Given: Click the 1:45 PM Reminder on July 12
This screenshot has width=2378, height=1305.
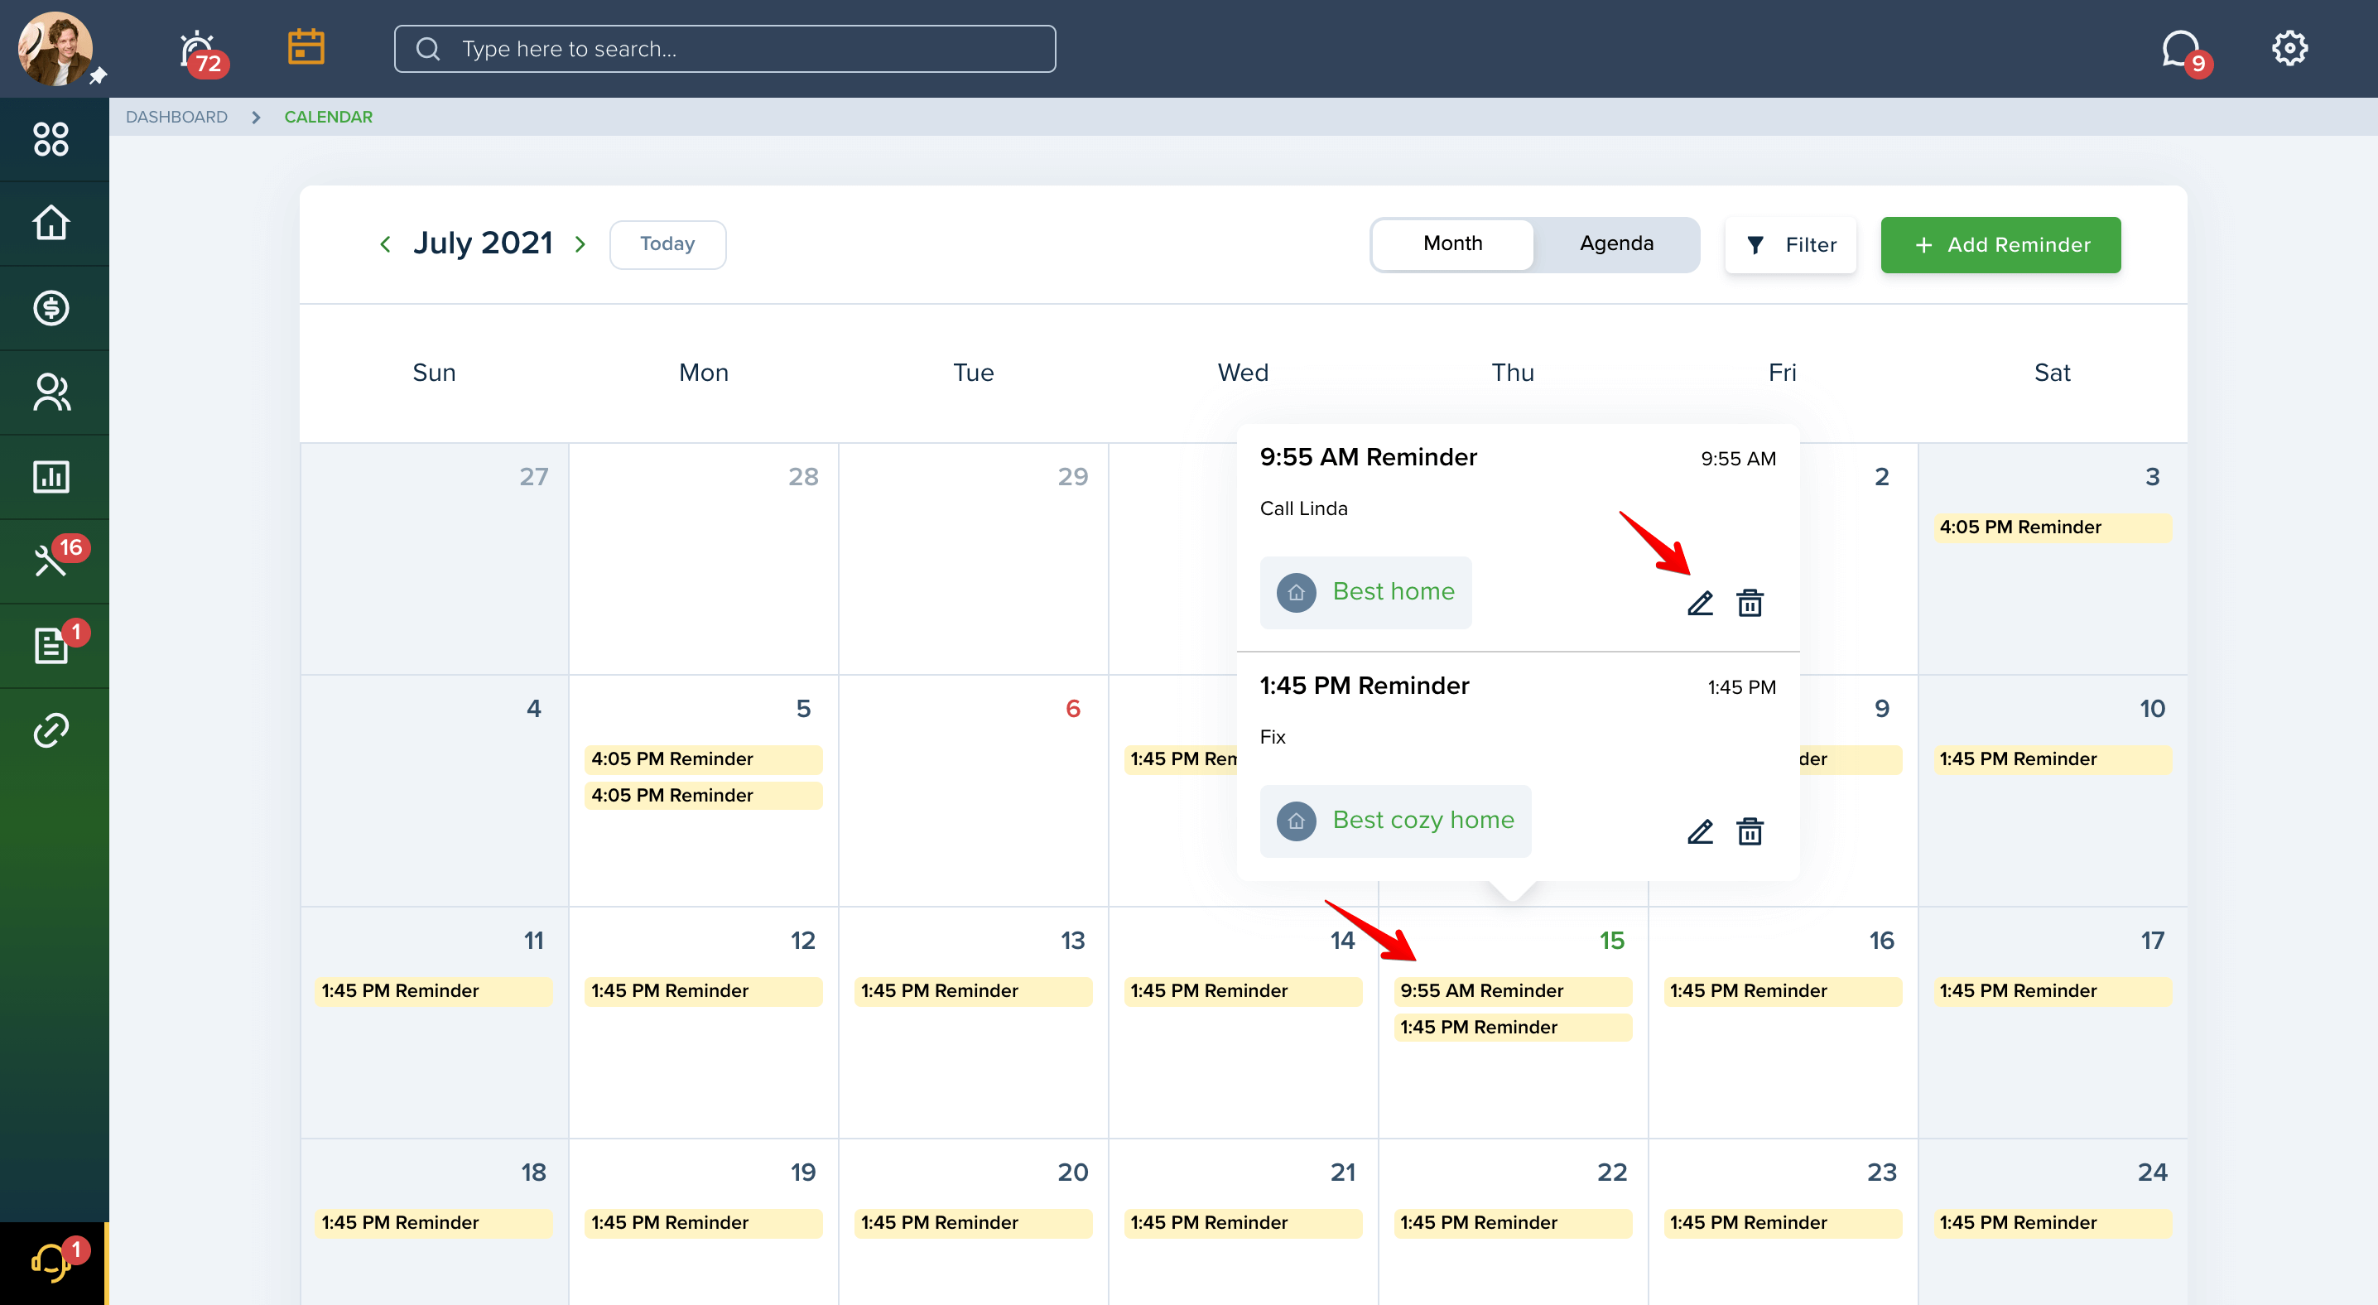Looking at the screenshot, I should (702, 991).
